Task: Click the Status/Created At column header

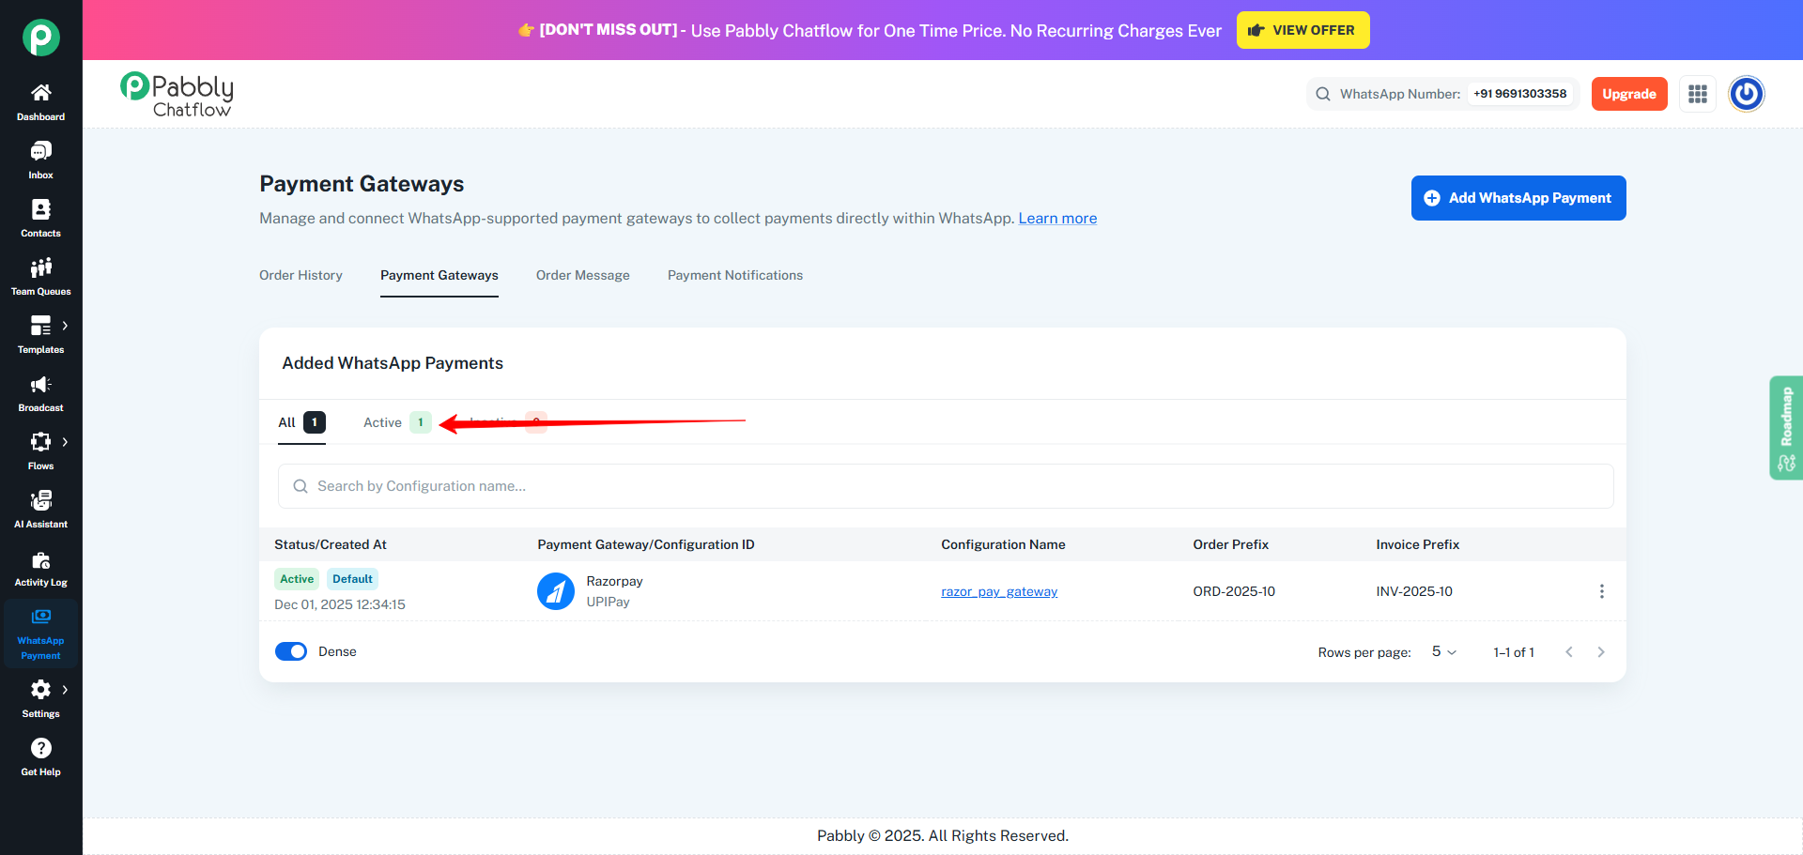Action: [x=331, y=544]
